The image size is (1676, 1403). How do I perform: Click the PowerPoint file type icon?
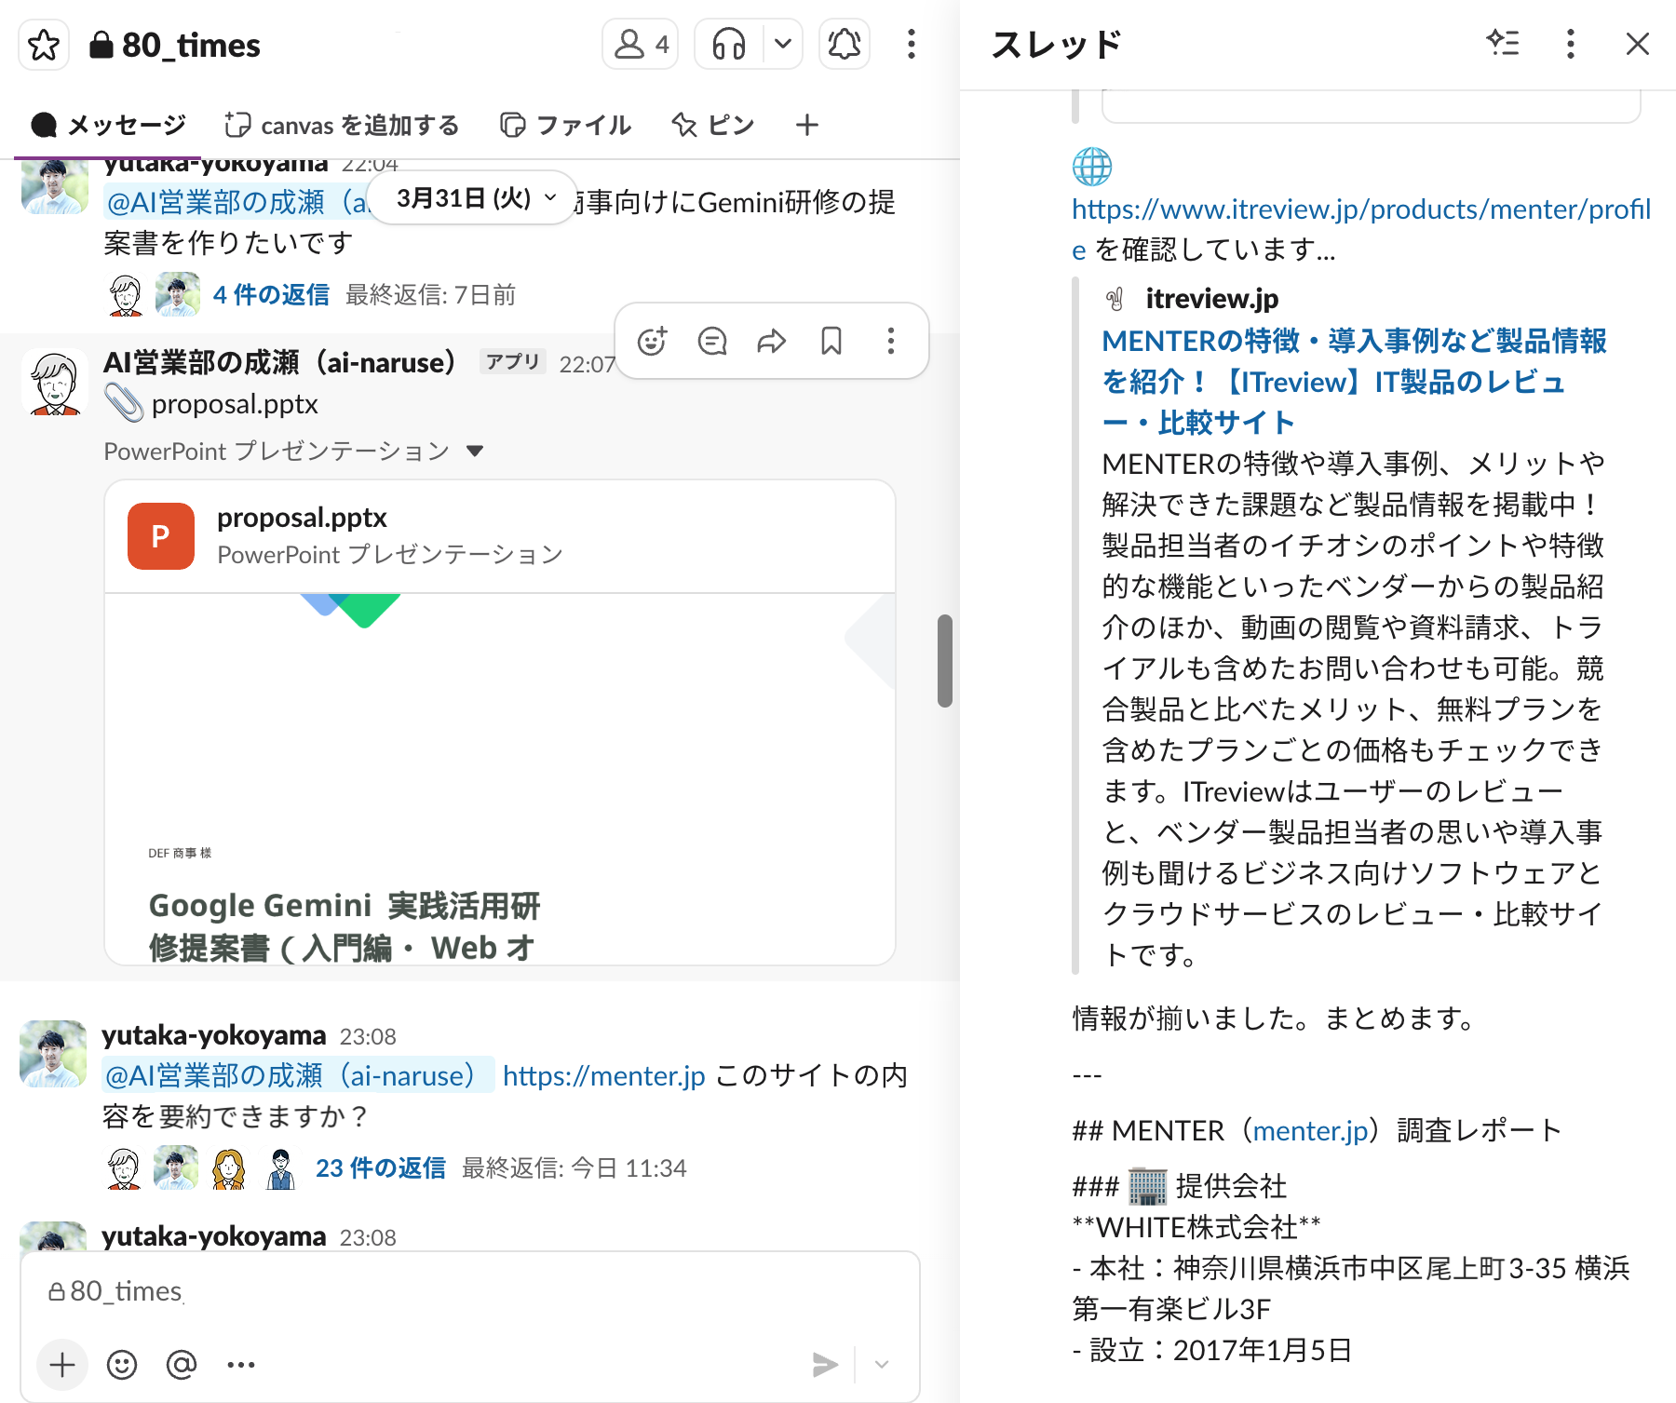pyautogui.click(x=161, y=536)
